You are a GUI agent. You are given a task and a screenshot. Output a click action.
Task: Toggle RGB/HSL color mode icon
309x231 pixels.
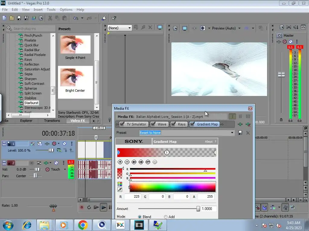point(119,184)
